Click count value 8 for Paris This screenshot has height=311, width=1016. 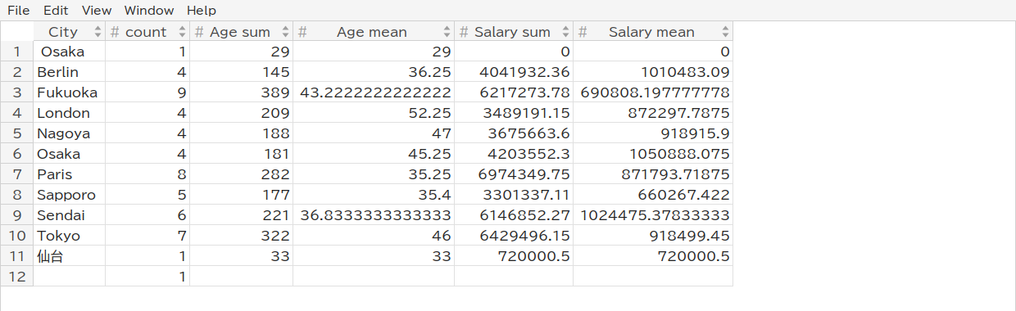[147, 174]
